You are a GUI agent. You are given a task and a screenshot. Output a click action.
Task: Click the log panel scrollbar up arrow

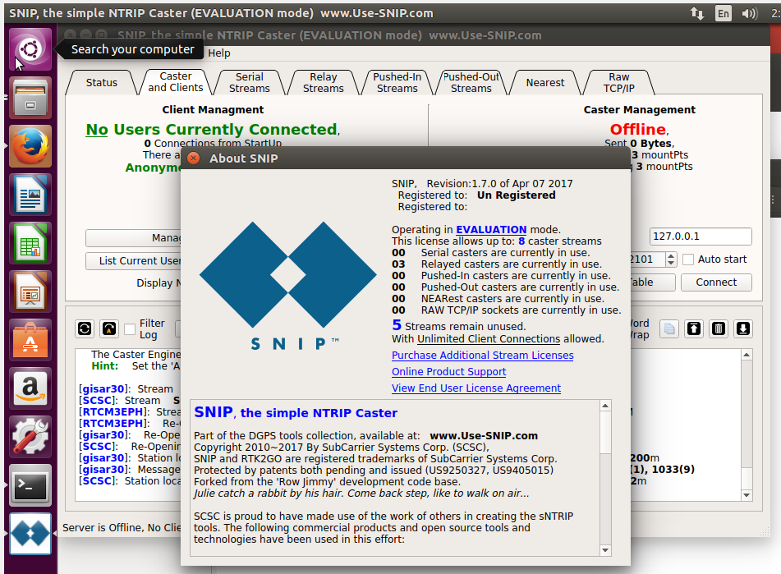pos(747,355)
